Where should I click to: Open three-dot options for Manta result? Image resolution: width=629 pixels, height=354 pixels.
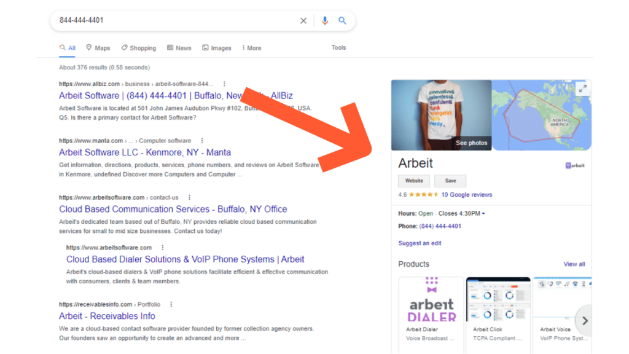tap(202, 141)
